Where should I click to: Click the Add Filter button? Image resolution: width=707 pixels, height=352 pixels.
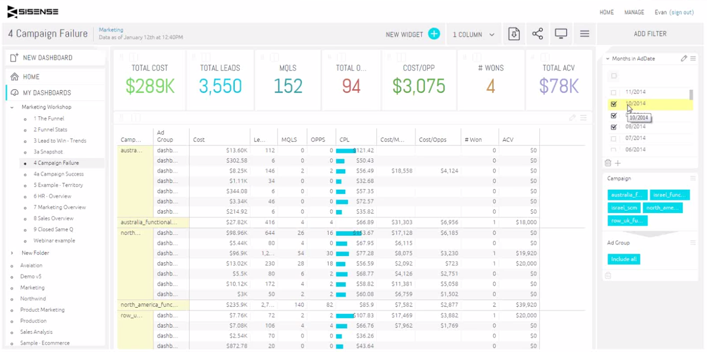[650, 34]
